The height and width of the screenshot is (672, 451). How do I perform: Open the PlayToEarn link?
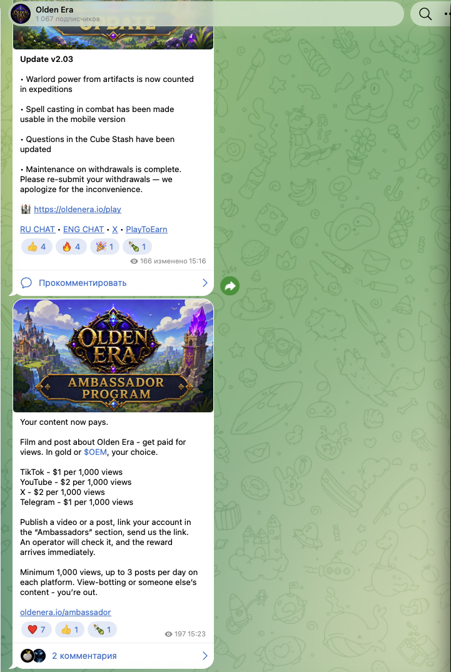[x=146, y=229]
